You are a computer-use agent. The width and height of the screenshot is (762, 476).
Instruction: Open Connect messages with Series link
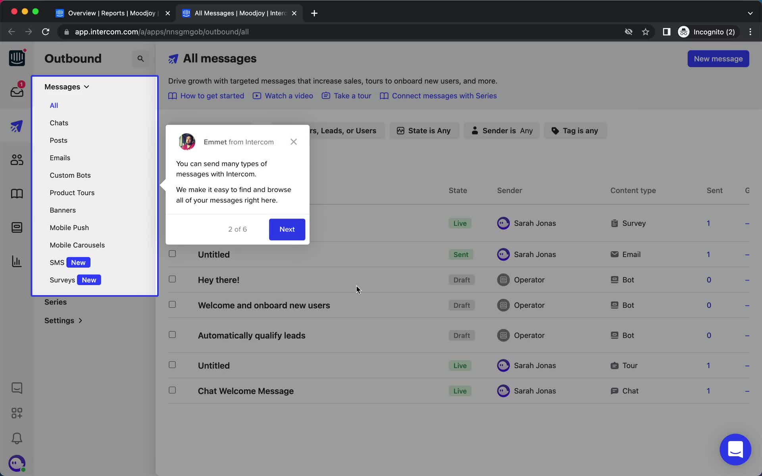tap(438, 96)
